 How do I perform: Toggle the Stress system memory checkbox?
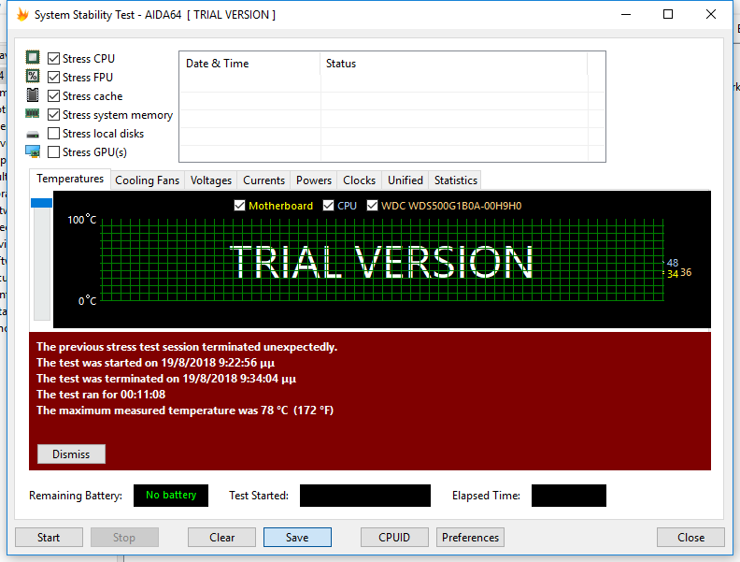pos(54,115)
